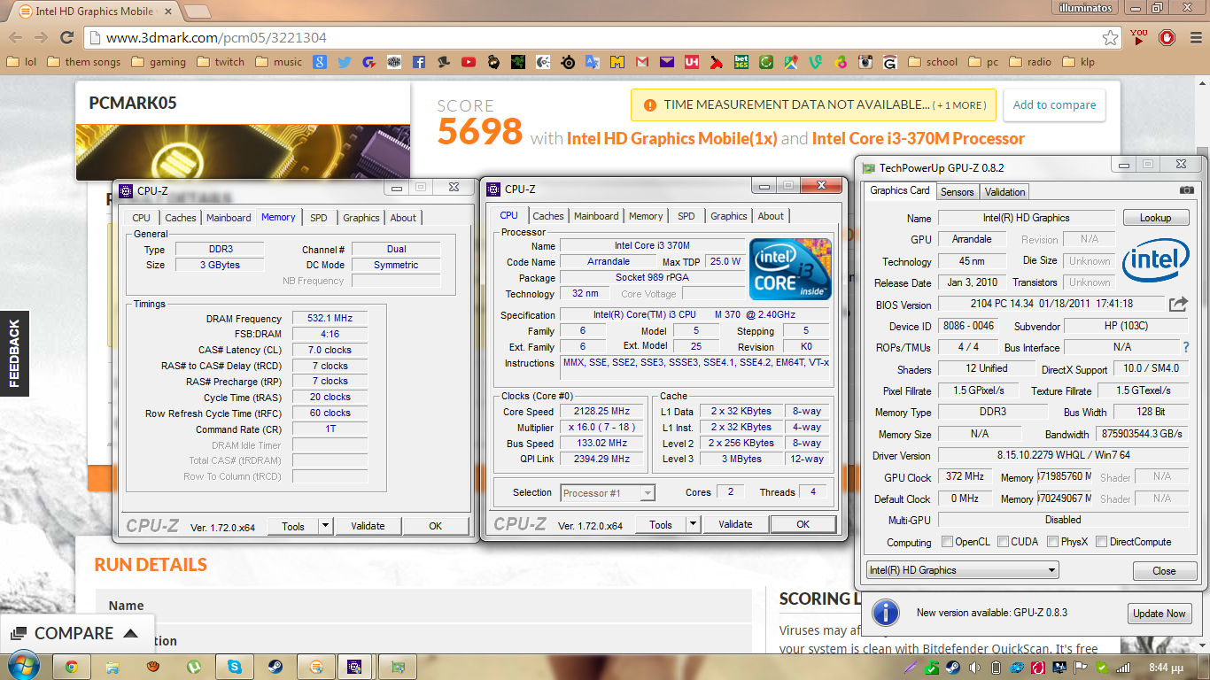Open Tools arrow in processor CPU-Z window
Image resolution: width=1210 pixels, height=680 pixels.
693,524
